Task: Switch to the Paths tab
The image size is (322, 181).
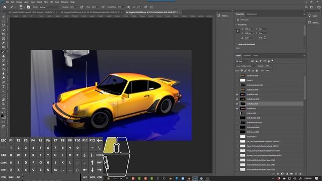Action: (256, 56)
